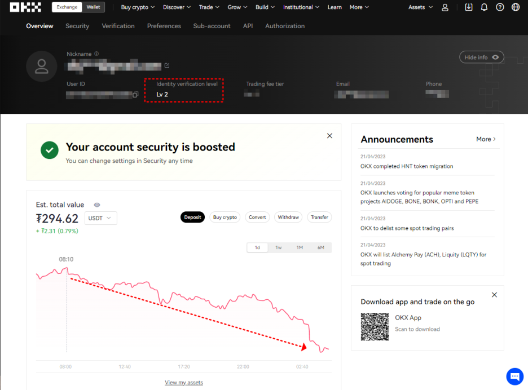Click the +₮2.31 (0.79%) change

pyautogui.click(x=57, y=231)
